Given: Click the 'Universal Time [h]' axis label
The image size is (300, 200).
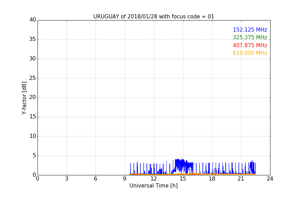Looking at the screenshot, I should coord(153,186).
